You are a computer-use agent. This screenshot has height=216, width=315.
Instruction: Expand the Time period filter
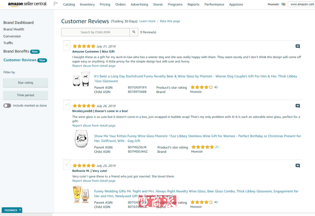click(26, 95)
